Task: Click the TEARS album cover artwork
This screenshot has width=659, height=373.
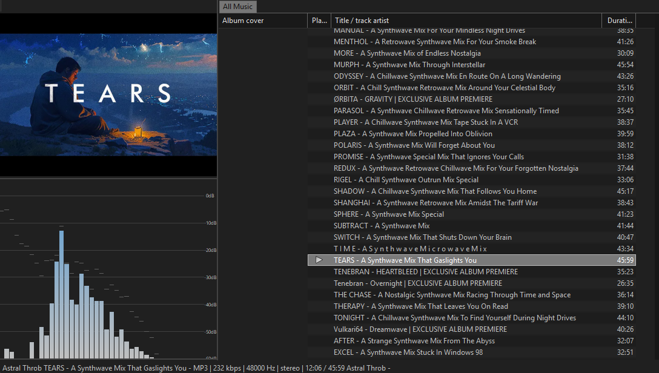Action: (108, 95)
